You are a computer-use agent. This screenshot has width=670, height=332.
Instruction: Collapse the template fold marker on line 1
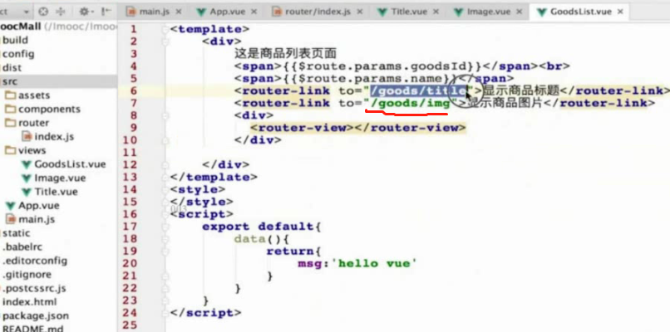click(x=165, y=29)
